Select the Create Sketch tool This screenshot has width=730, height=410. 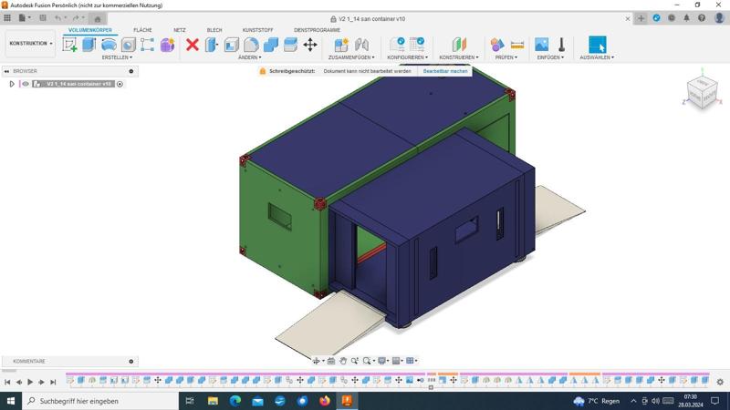[x=70, y=45]
